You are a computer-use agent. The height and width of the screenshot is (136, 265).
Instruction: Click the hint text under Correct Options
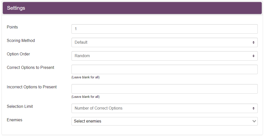coord(85,77)
